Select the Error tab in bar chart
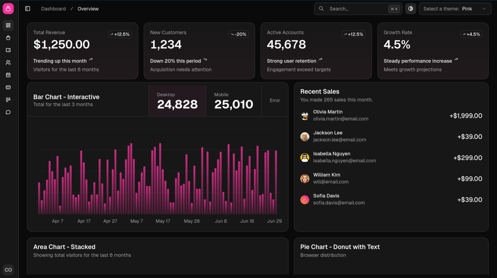The width and height of the screenshot is (497, 278). coord(275,101)
